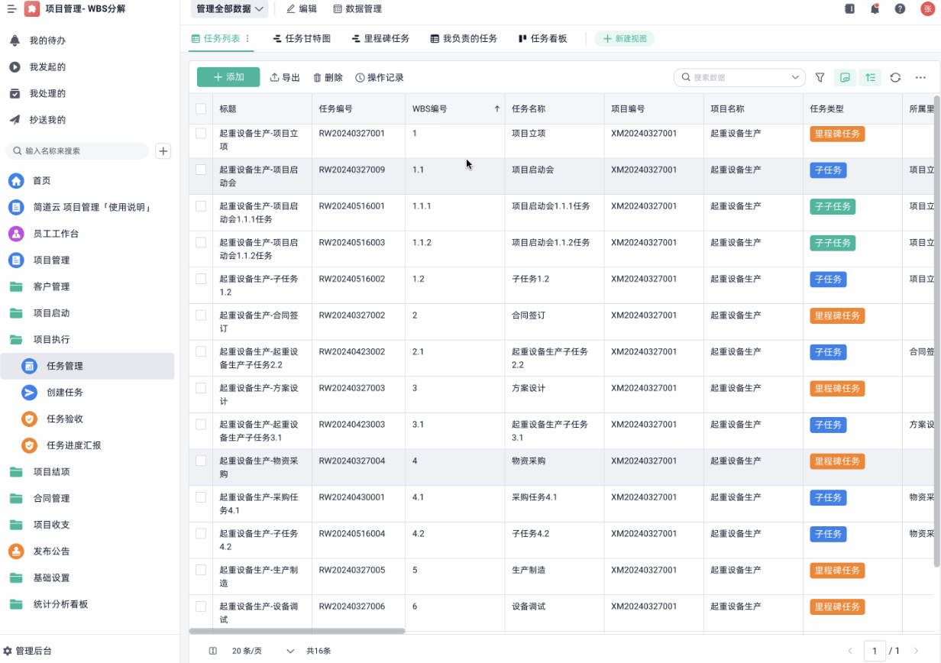The image size is (941, 663).
Task: Open 抄送我的 paper plane icon
Action: [x=15, y=120]
